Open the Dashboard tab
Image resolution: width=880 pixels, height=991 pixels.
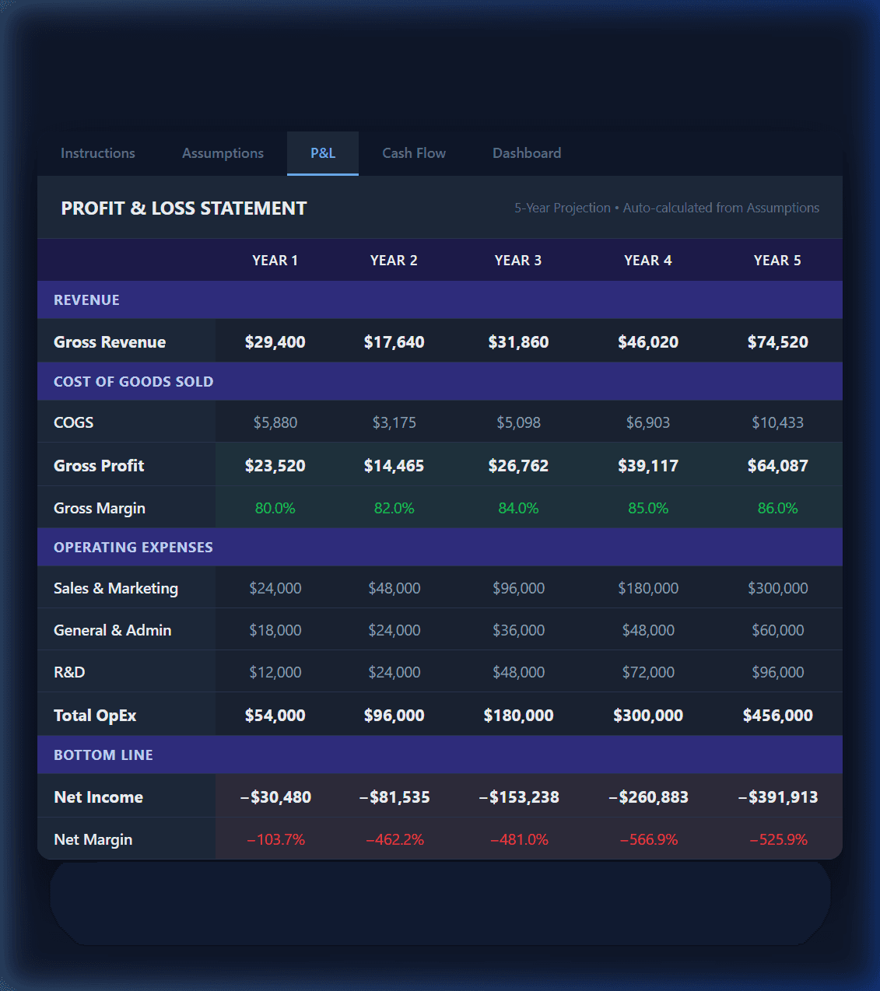point(526,153)
